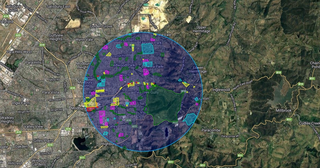This screenshot has height=168, width=320.
Task: Select the cyan polygon northwest of Paracombe
Action: coord(190,119)
